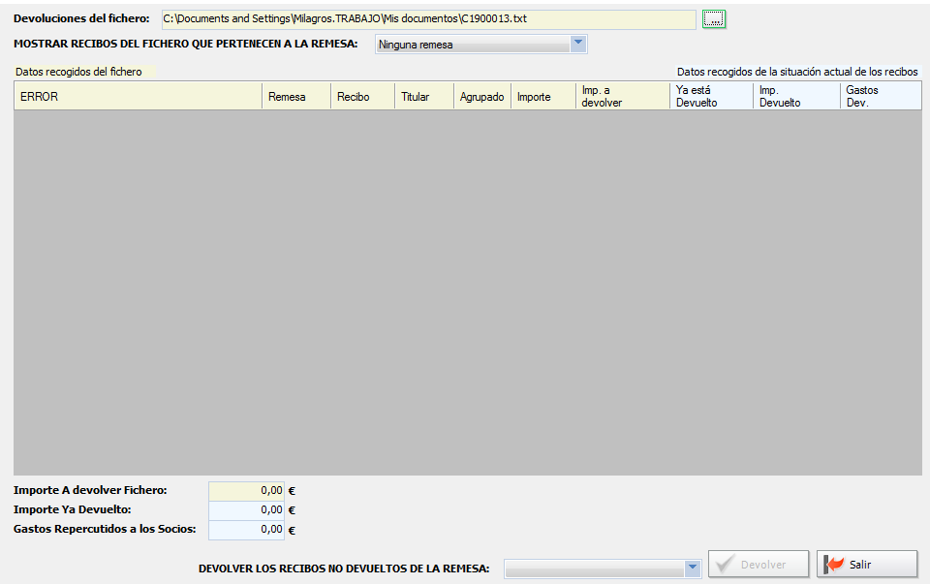930x584 pixels.
Task: Expand the remesa dropdown arrow beside Devolver
Action: (692, 568)
